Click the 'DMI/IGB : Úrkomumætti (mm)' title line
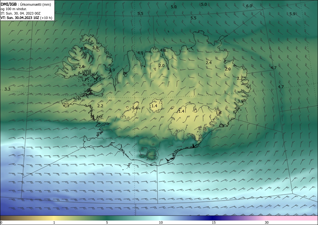This screenshot has height=225, width=318. point(26,4)
